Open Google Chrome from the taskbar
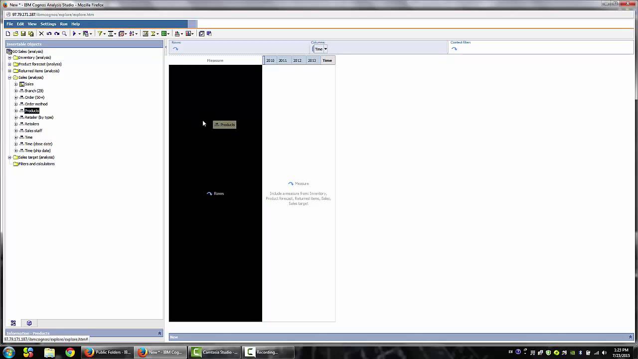 click(x=70, y=353)
